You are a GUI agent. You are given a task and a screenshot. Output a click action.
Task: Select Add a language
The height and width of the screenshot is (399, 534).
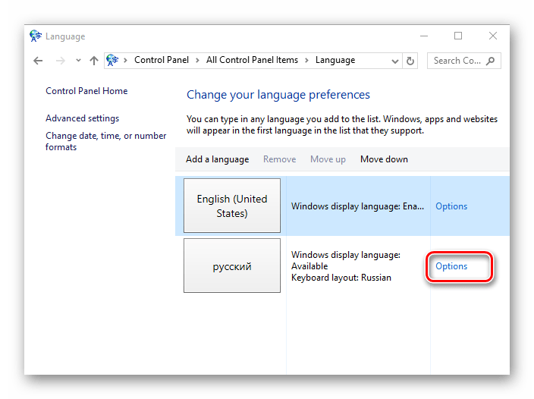click(x=217, y=159)
